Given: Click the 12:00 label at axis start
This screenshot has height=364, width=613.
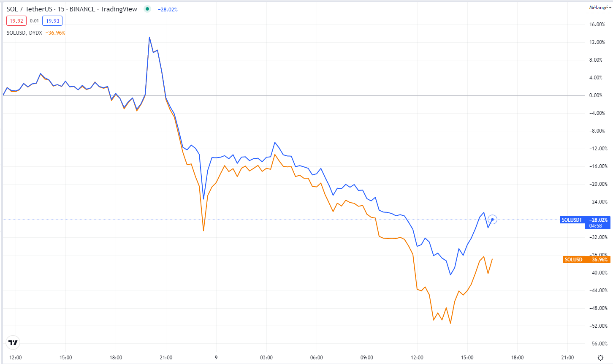Looking at the screenshot, I should [x=16, y=358].
